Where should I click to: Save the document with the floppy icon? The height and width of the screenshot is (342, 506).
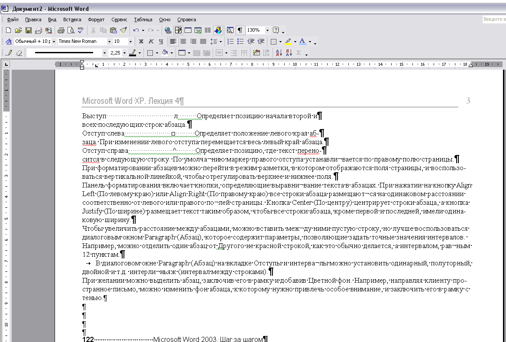(x=29, y=30)
